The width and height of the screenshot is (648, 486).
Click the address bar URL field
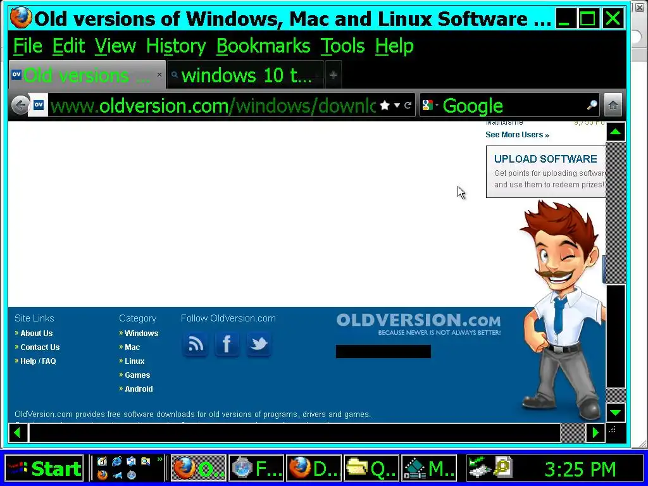pos(213,106)
